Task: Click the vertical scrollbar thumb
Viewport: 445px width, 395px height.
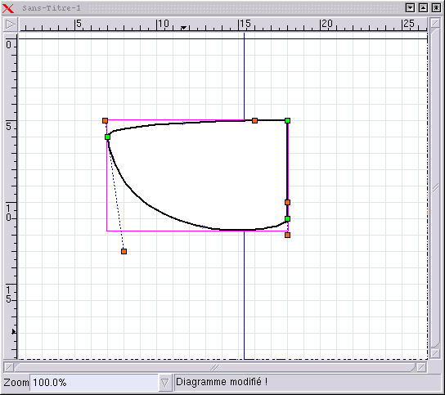Action: [435, 188]
